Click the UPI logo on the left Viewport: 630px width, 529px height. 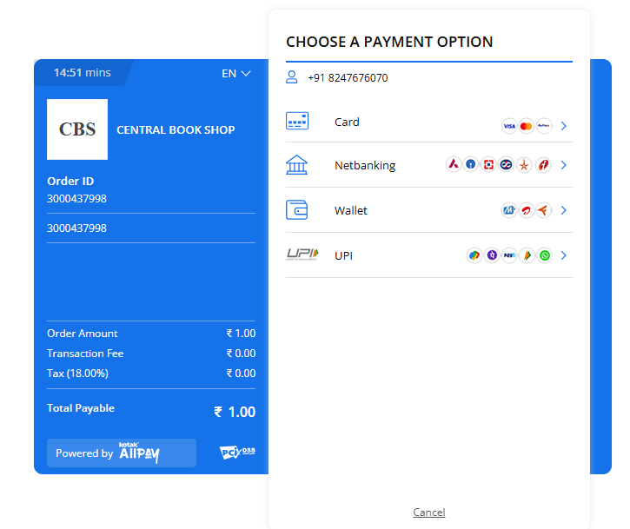pos(302,255)
